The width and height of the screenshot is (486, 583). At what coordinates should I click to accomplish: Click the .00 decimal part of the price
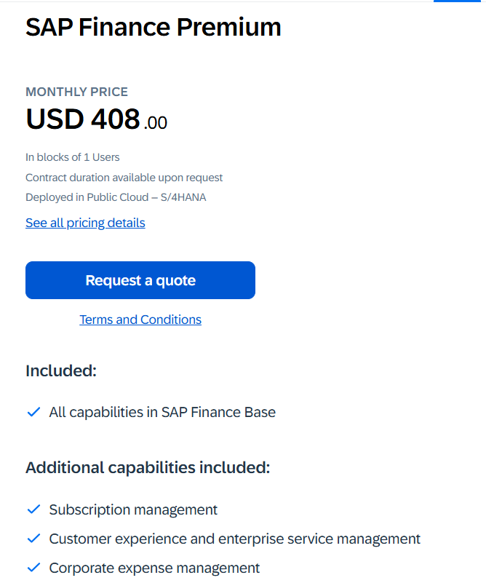(x=155, y=123)
